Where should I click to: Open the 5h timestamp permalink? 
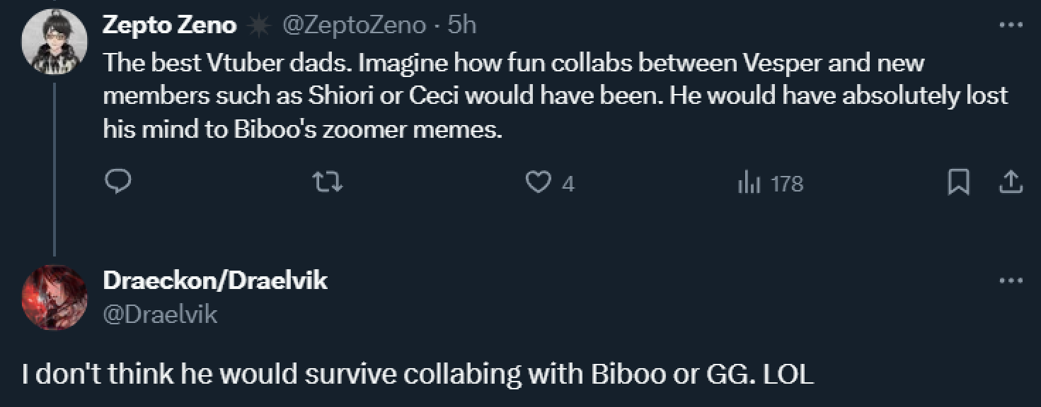(x=462, y=25)
